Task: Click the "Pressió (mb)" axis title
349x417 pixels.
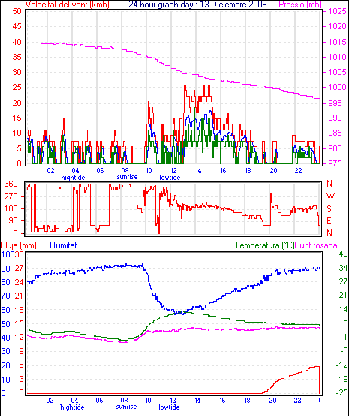Action: pyautogui.click(x=300, y=4)
